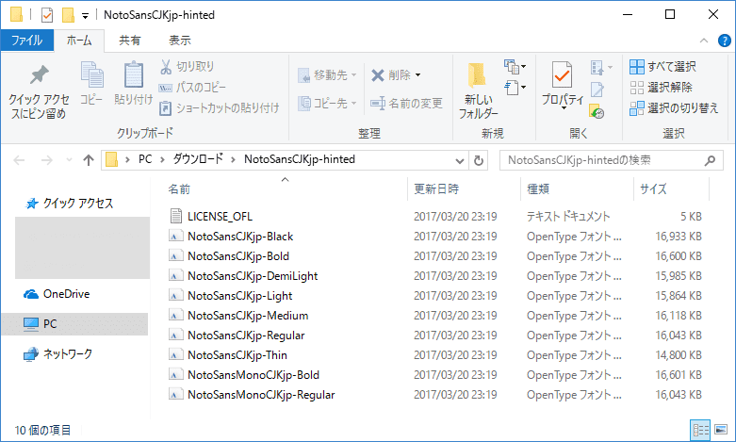Select the NotoSansMonoCJKjp-Regular font file
736x442 pixels.
pos(252,395)
